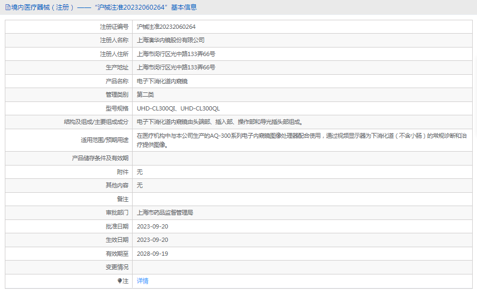Select registration number 沪械注准20232060264 value
477x291 pixels.
[166, 27]
